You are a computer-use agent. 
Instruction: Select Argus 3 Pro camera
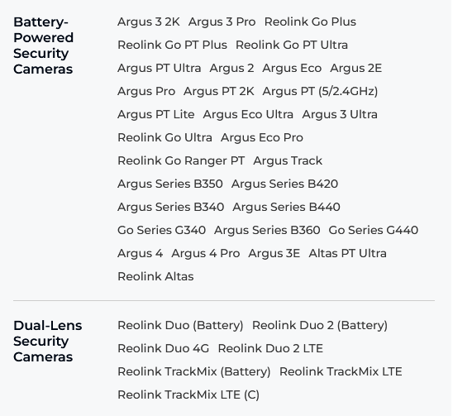point(222,22)
